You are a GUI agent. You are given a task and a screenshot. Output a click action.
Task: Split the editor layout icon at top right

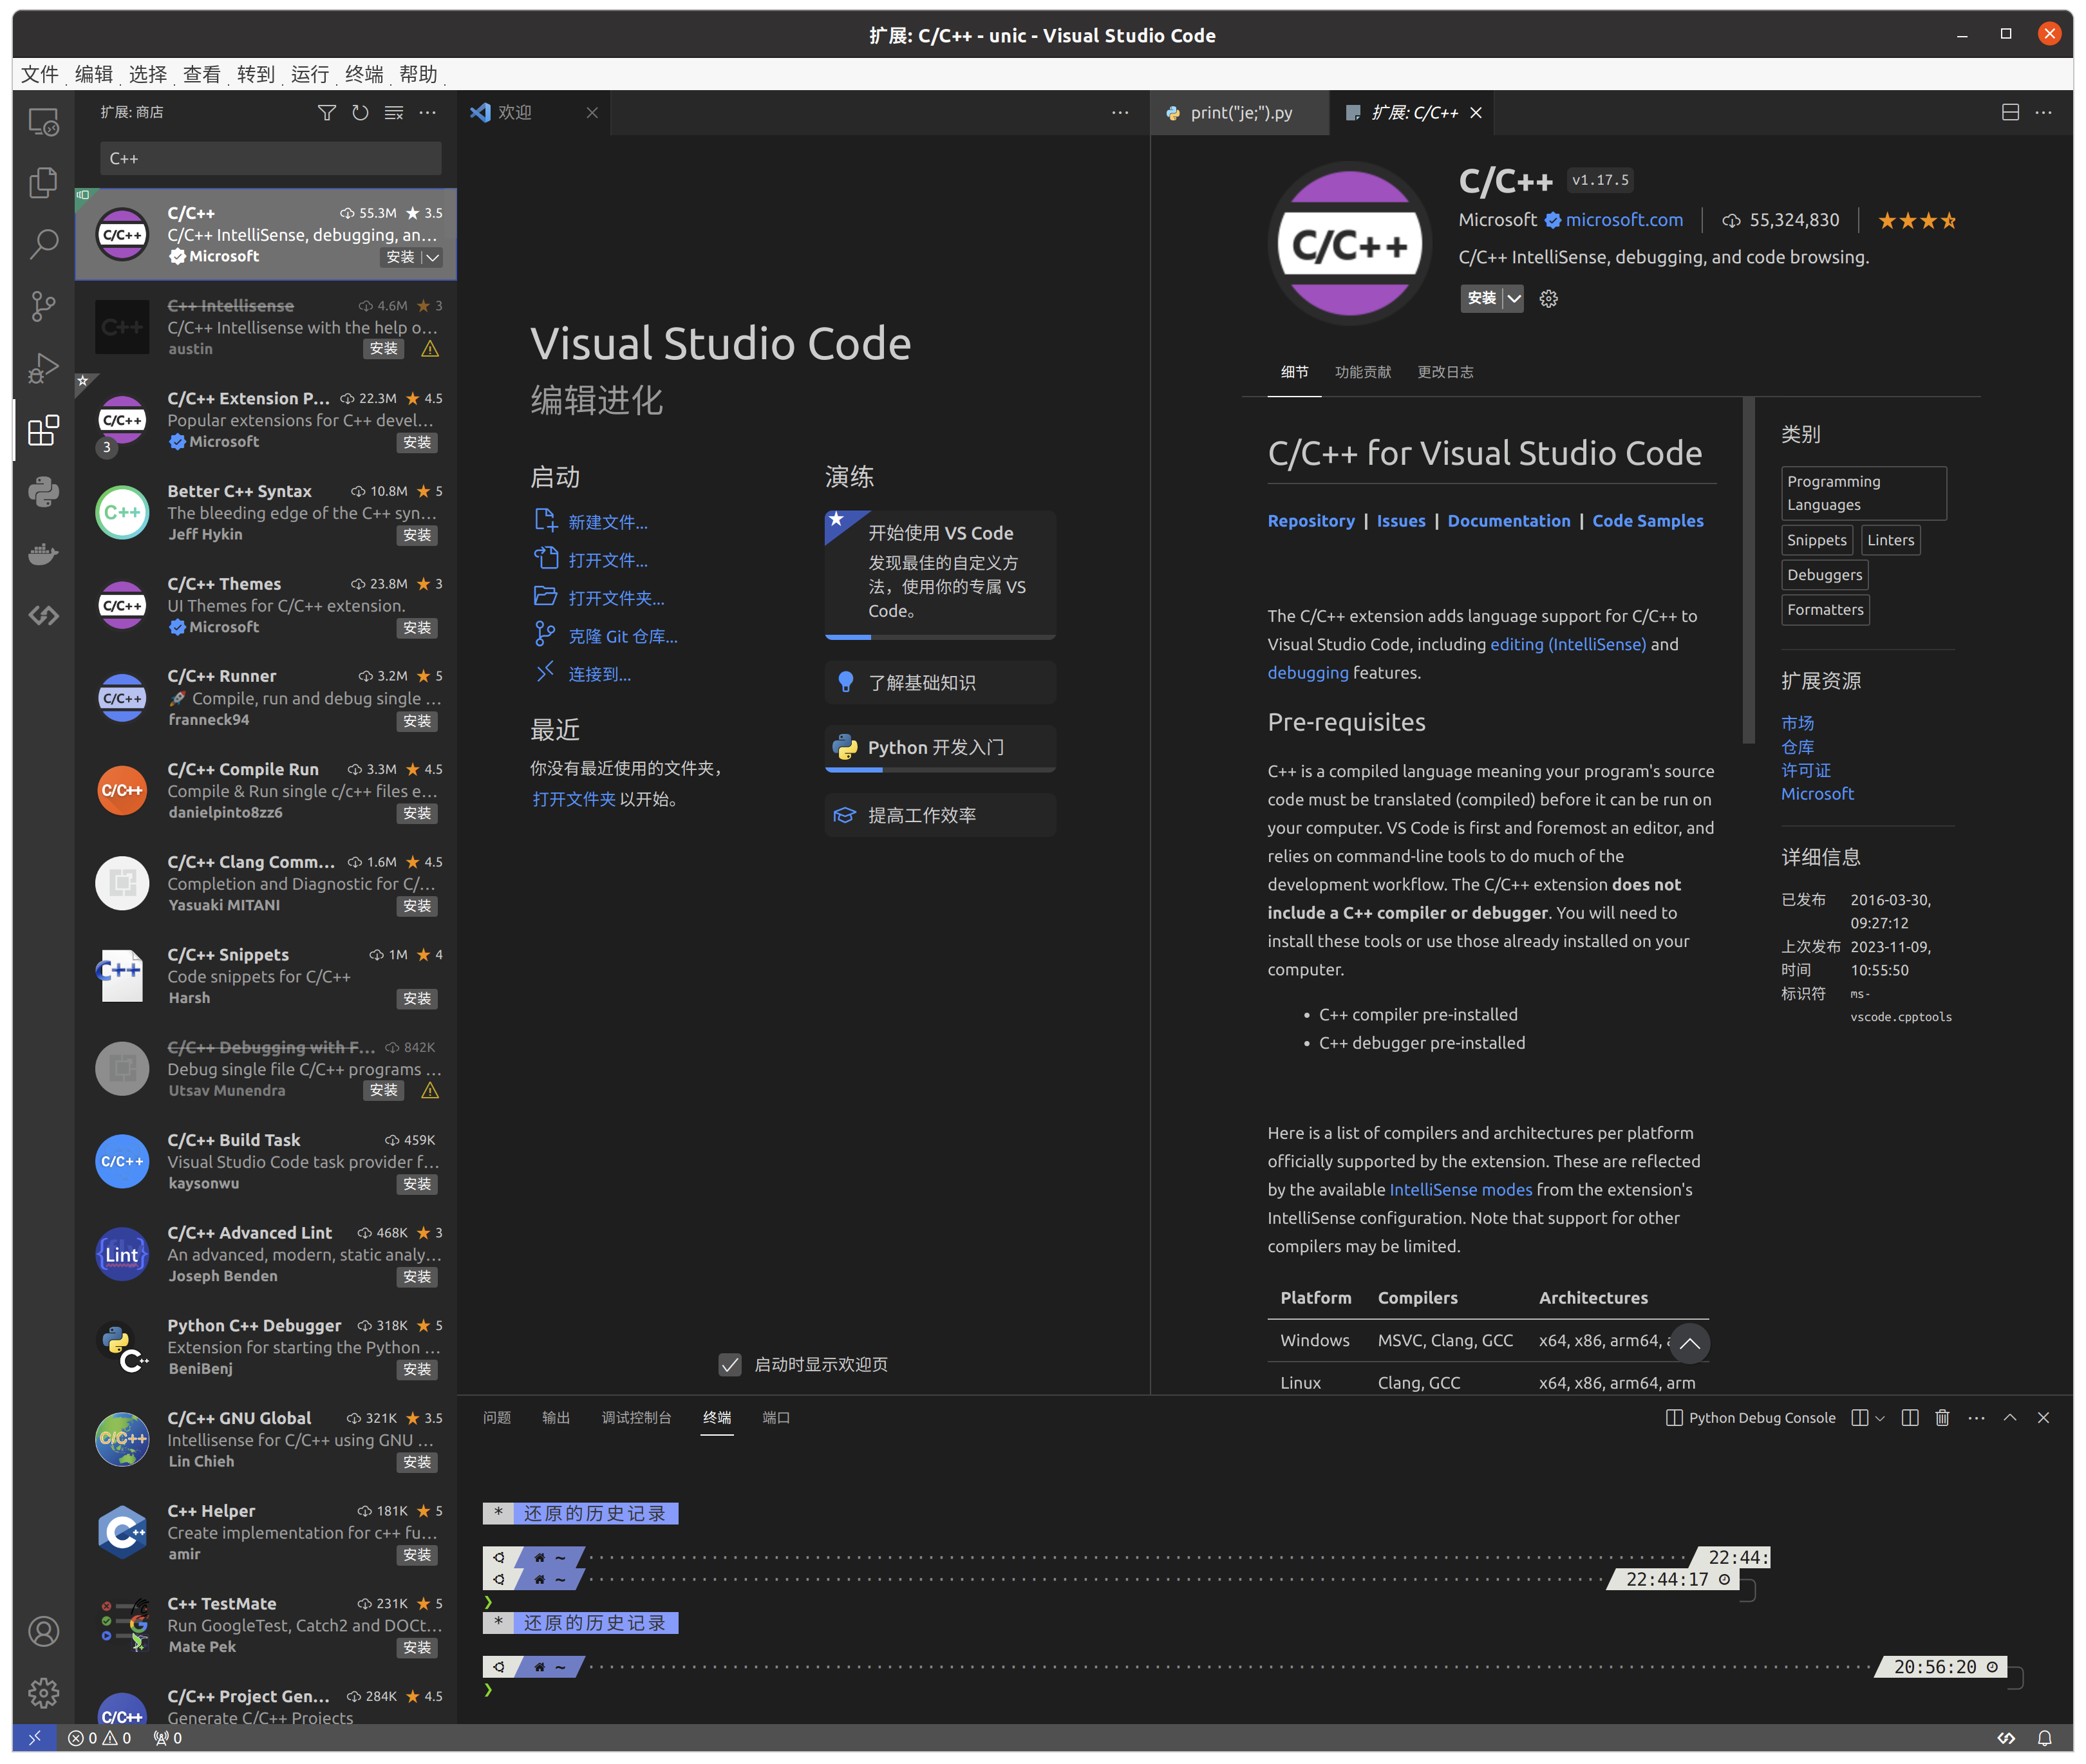pos(2011,113)
